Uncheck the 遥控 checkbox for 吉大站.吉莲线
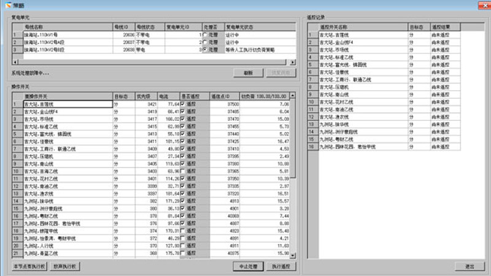Screen dimensions: 491x276 click(x=183, y=105)
